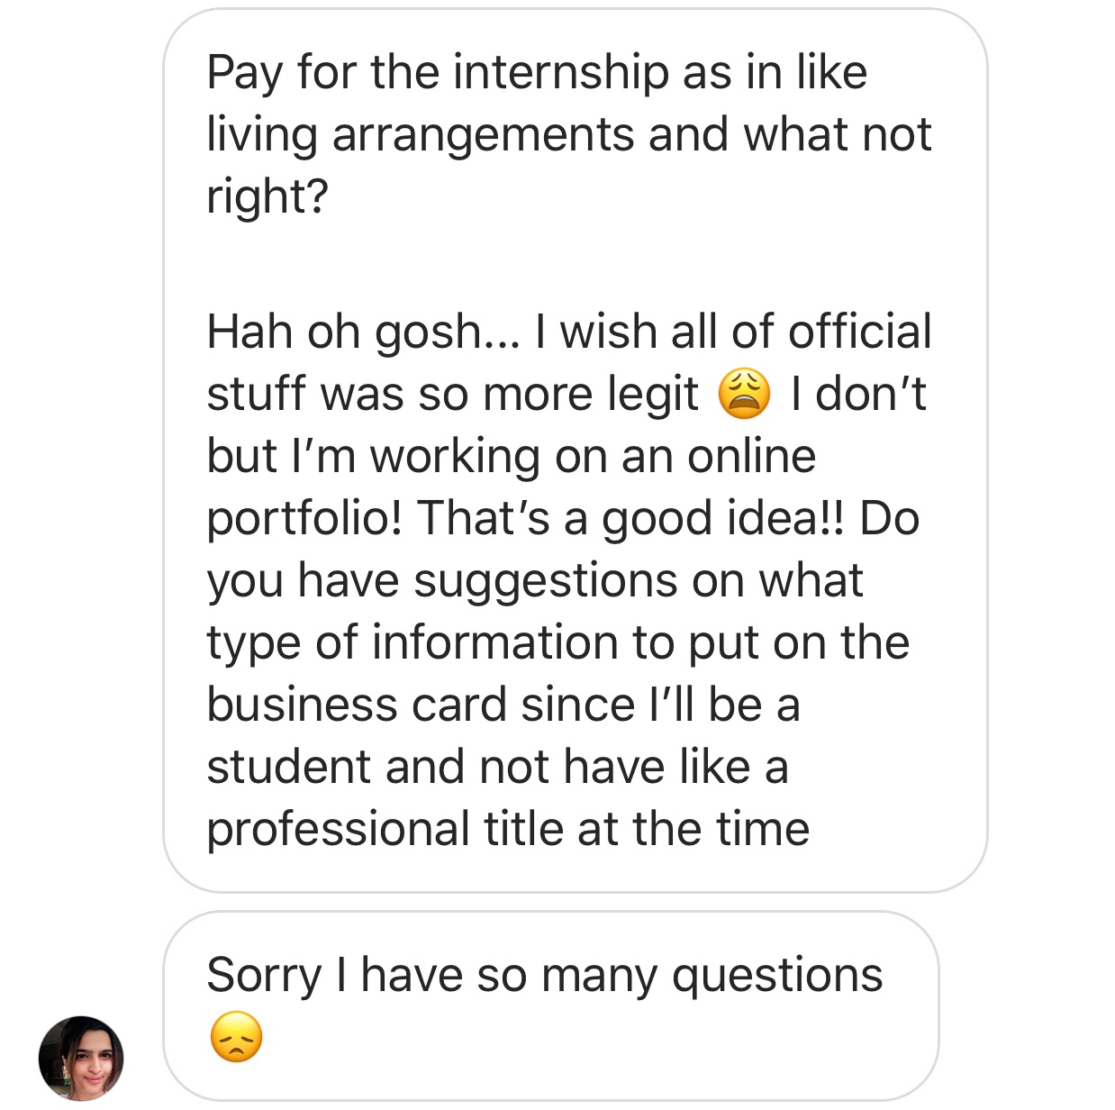Click the disappointed face emoji
The width and height of the screenshot is (1115, 1110).
click(236, 1037)
